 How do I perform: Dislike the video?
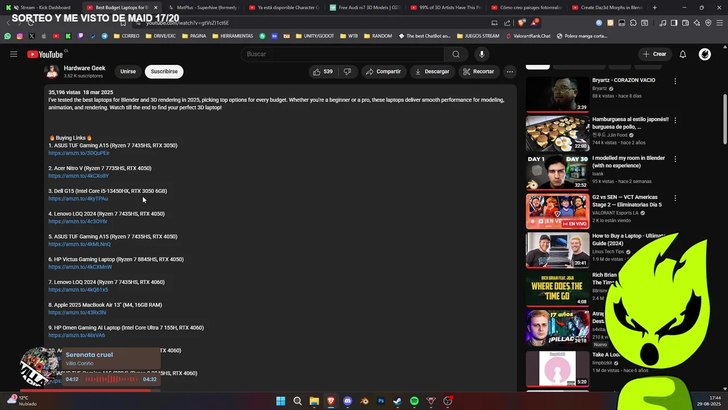coord(348,72)
